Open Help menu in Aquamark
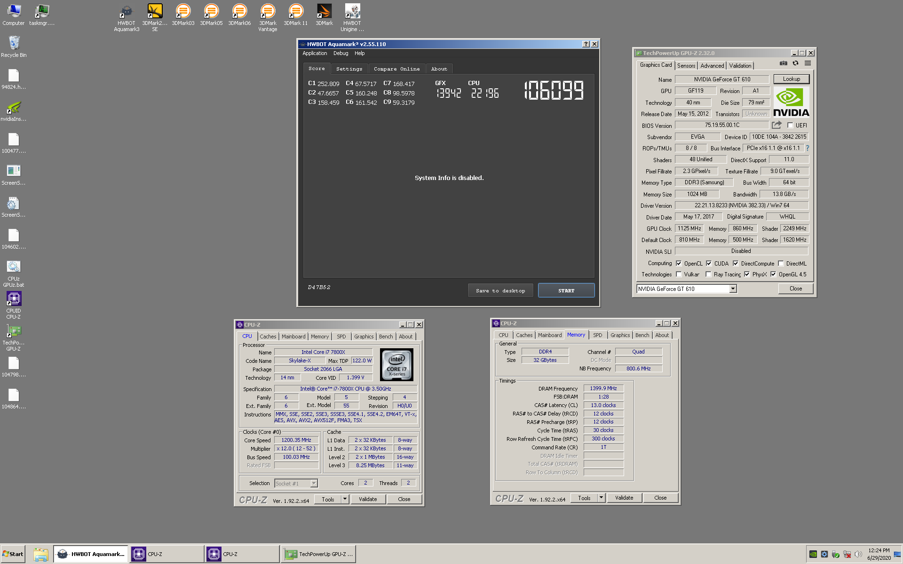 tap(360, 54)
